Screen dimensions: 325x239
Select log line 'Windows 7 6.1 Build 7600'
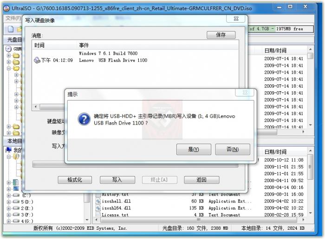pyautogui.click(x=108, y=53)
